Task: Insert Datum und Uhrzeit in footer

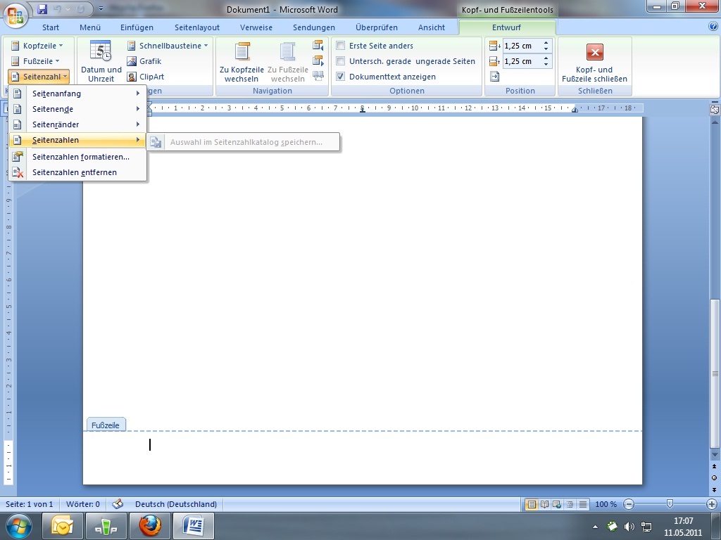Action: pyautogui.click(x=101, y=62)
